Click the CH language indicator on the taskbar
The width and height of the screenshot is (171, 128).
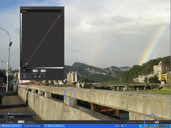[x=116, y=126]
